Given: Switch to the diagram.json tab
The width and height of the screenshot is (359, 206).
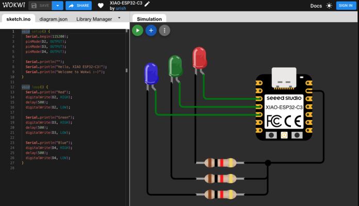Looking at the screenshot, I should click(53, 19).
